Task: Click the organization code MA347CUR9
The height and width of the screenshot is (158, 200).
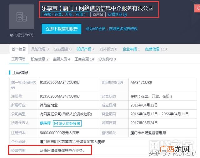Action: pos(141,83)
